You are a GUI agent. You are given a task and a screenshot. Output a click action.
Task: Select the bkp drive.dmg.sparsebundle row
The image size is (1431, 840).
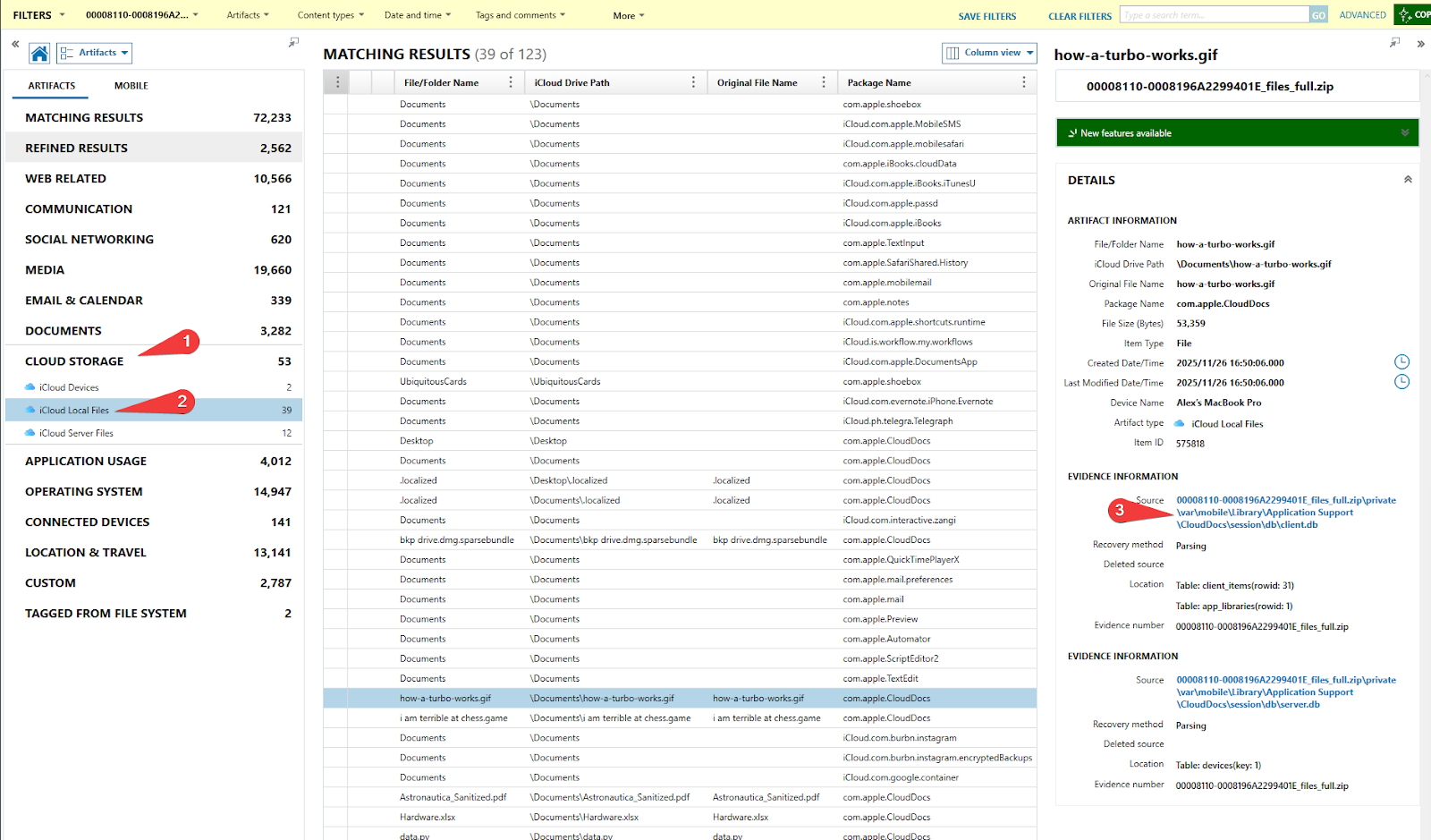pyautogui.click(x=680, y=539)
